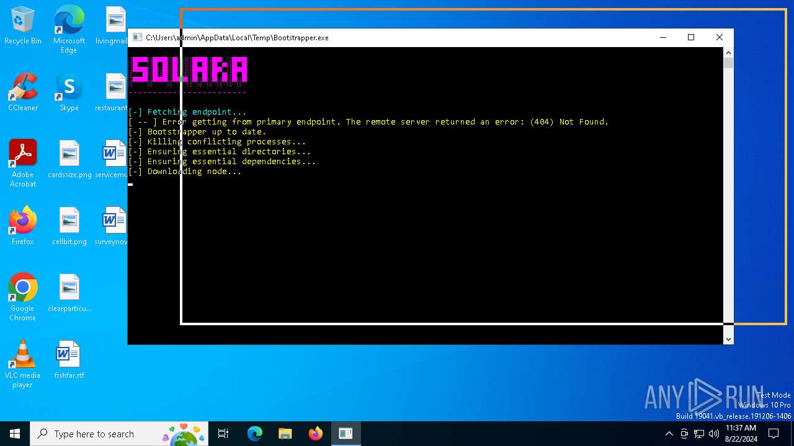Open the Action Center notifications icon

point(774,434)
